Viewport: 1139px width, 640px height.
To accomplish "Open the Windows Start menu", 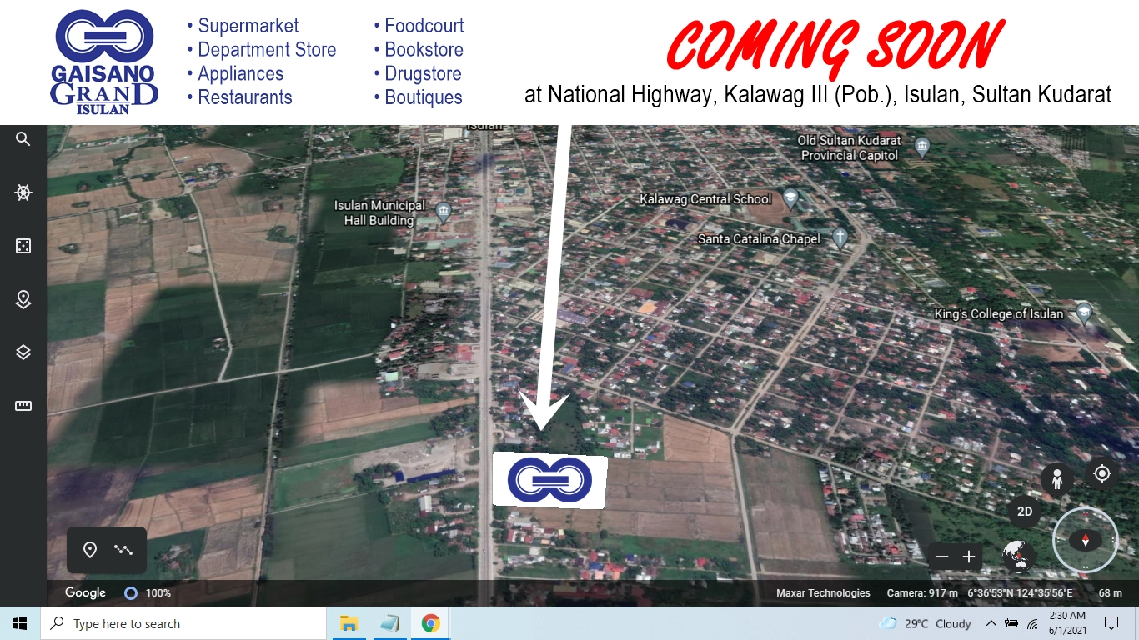I will pyautogui.click(x=20, y=623).
